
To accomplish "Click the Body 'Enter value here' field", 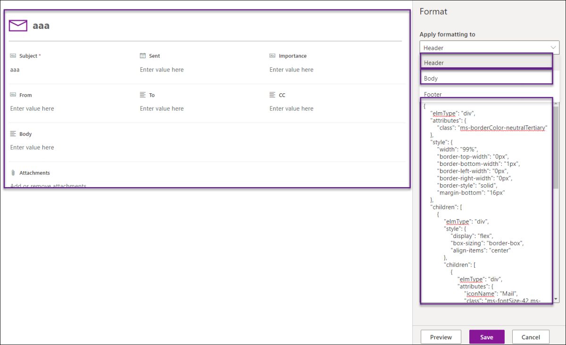I will click(32, 147).
